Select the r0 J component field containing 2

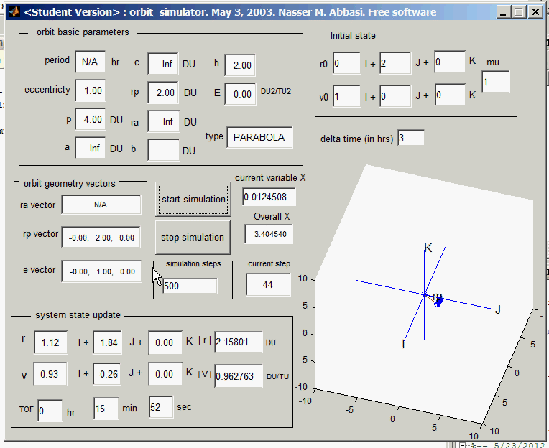(x=395, y=63)
